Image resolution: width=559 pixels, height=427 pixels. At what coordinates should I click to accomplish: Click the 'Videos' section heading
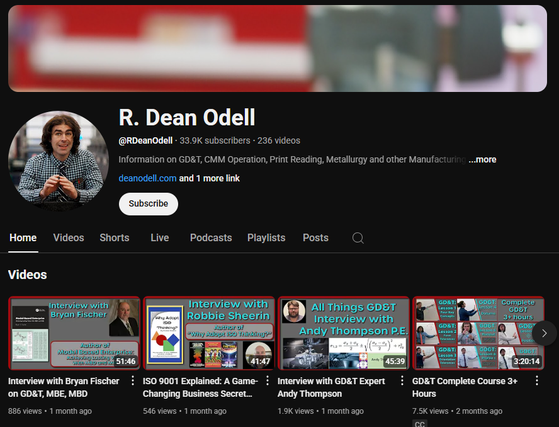pos(28,275)
